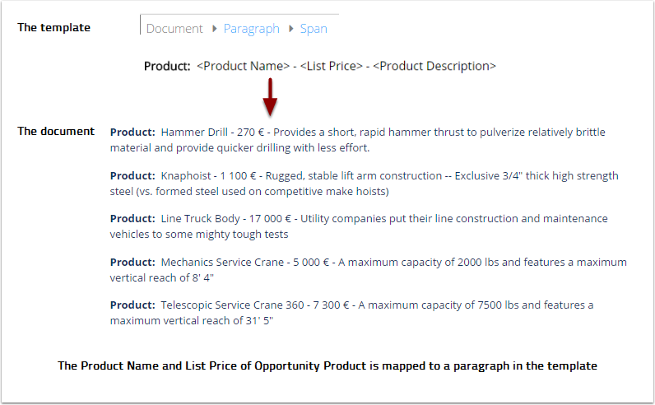Click the 'The document' heading
The height and width of the screenshot is (405, 655).
click(x=56, y=131)
